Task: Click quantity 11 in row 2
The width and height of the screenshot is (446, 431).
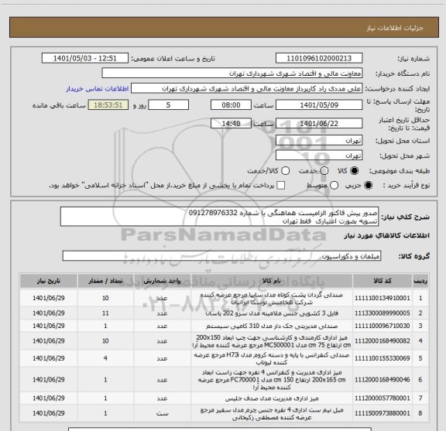Action: pyautogui.click(x=105, y=313)
